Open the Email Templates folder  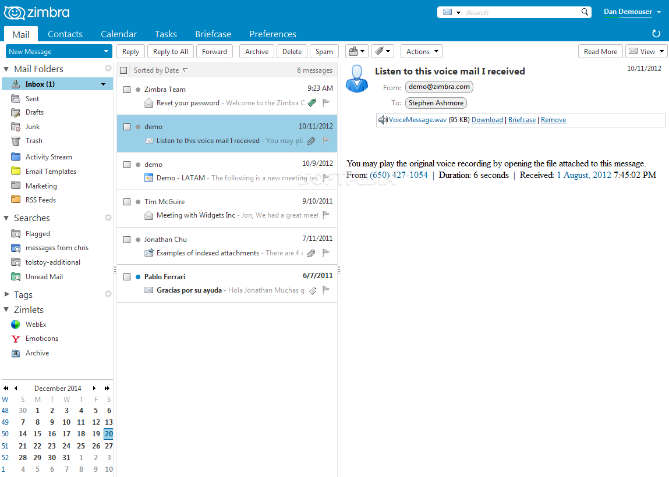[x=51, y=172]
